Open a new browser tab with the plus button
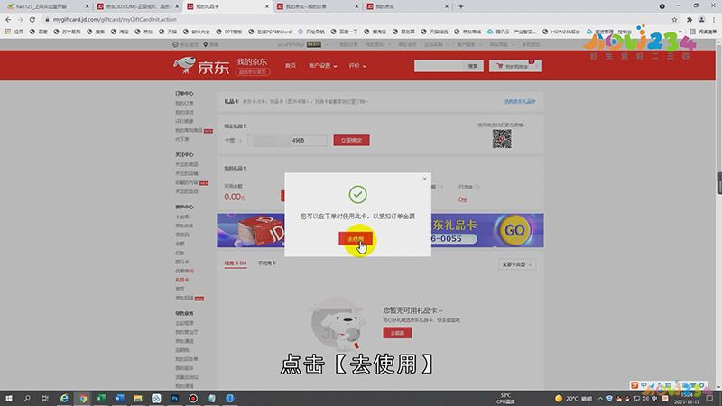 pyautogui.click(x=461, y=6)
